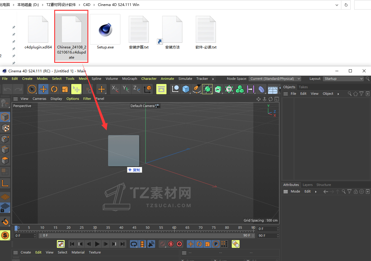Toggle Autokeying red button
This screenshot has width=371, height=261.
click(171, 244)
